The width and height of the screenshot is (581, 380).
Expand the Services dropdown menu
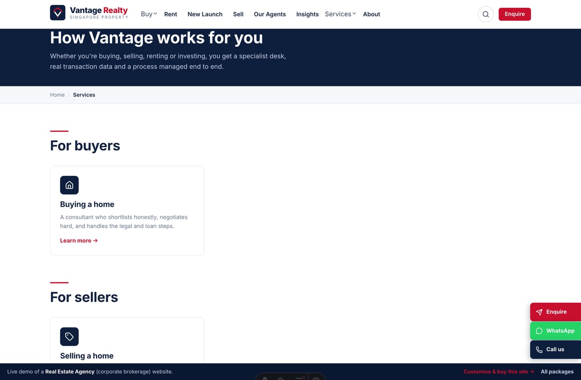tap(340, 14)
